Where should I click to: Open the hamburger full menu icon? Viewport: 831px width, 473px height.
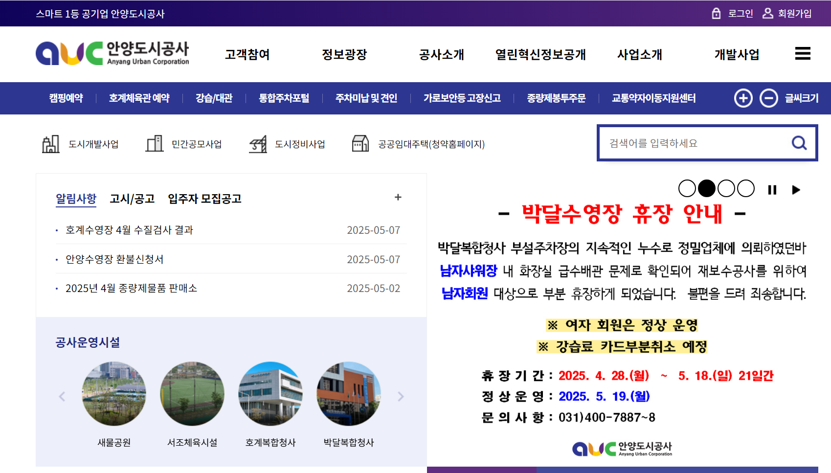coord(803,53)
